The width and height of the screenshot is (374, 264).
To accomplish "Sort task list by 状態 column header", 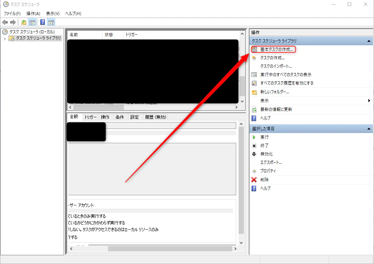I will tap(113, 35).
